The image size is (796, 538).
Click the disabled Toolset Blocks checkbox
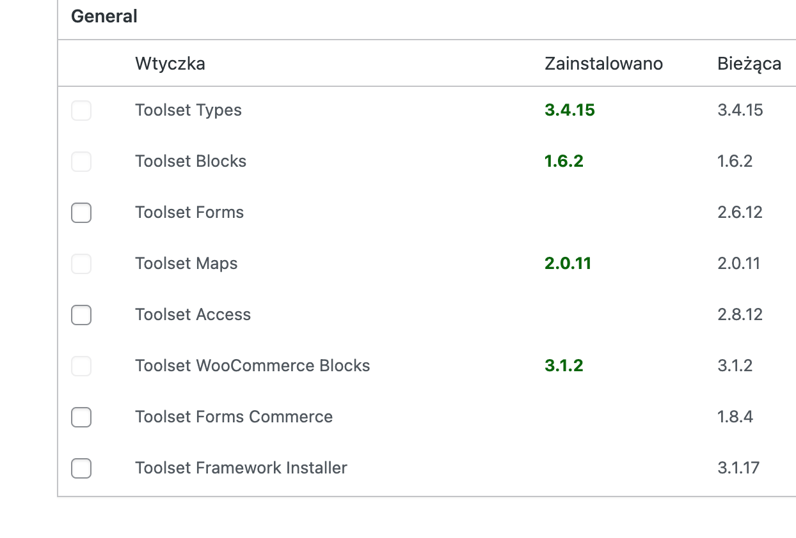pos(81,162)
